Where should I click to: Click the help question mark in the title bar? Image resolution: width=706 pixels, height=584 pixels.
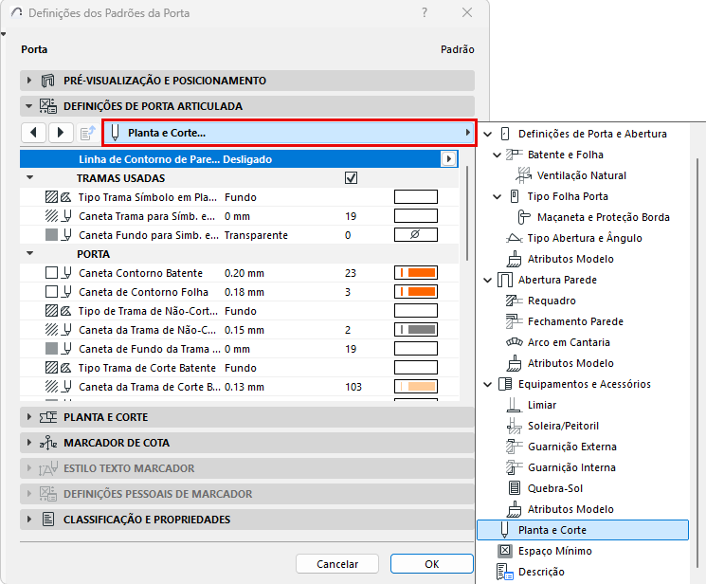point(425,12)
